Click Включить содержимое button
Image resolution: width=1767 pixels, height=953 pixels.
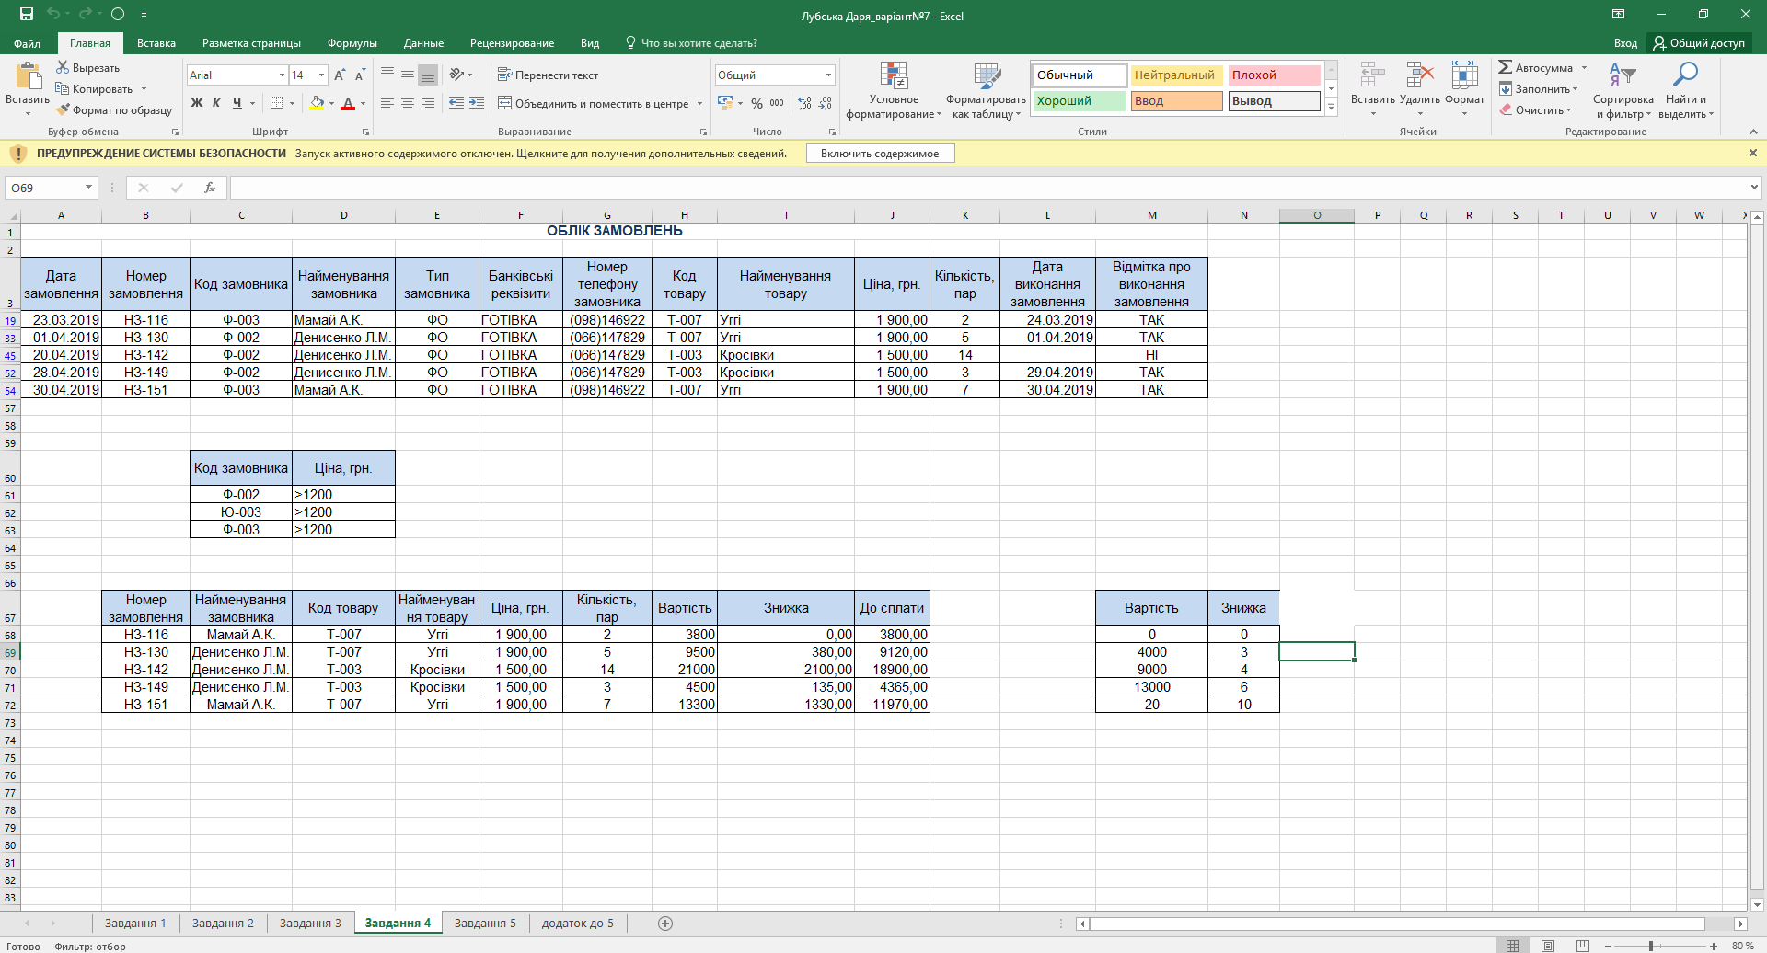(x=880, y=154)
